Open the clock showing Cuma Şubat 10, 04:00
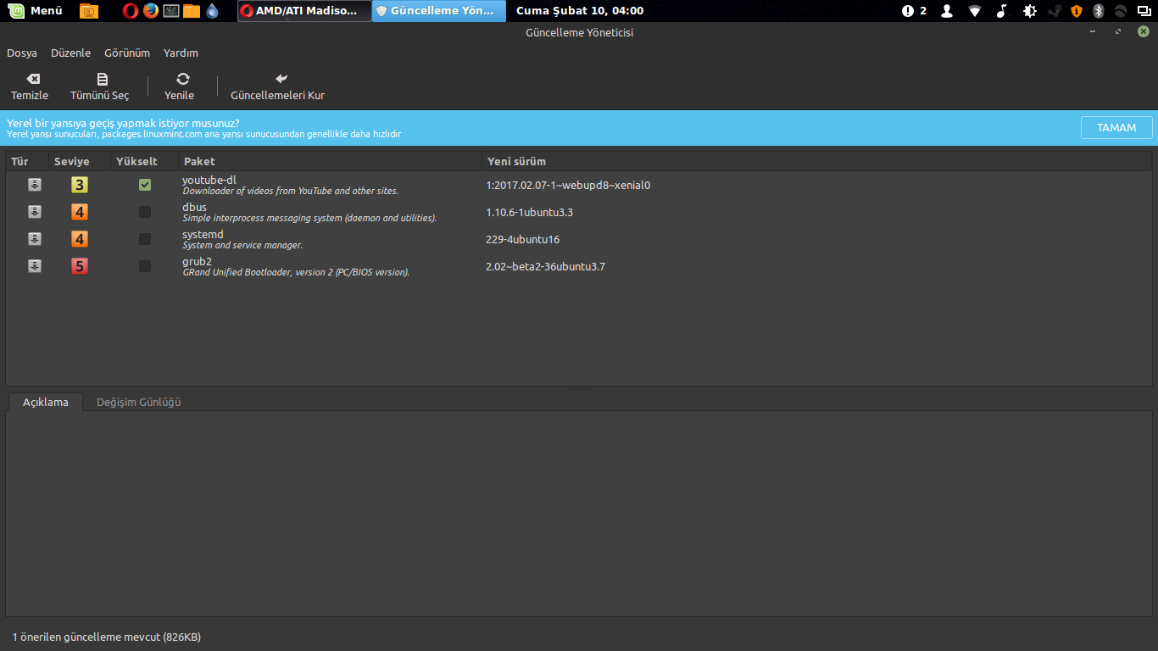Screen dimensions: 1158x651 580,11
